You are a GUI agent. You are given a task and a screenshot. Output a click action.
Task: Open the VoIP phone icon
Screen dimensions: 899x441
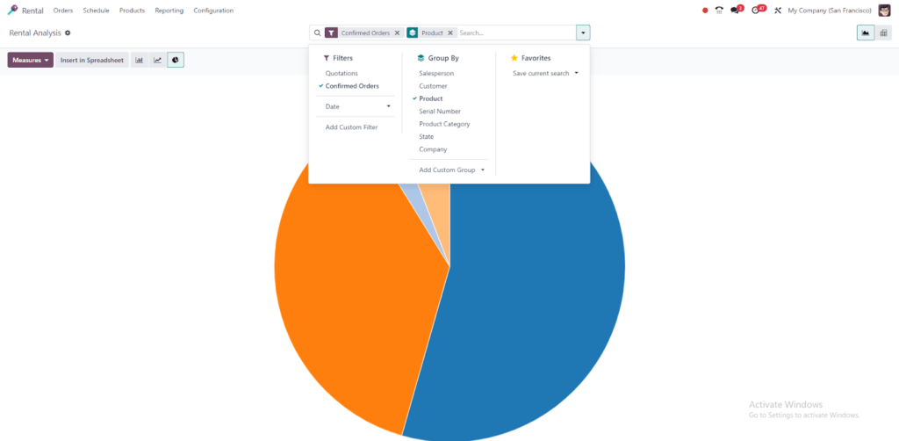[719, 11]
